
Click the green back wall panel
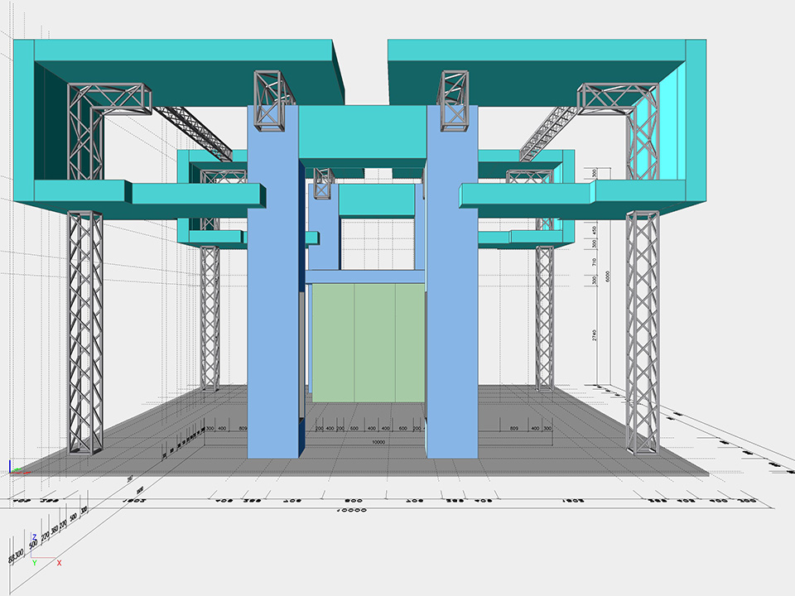coord(364,341)
